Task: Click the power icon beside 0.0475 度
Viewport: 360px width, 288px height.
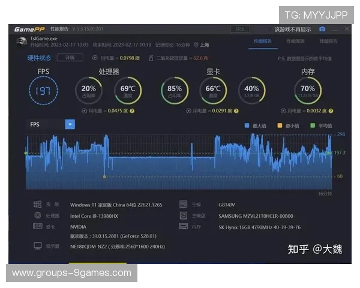Action: click(x=84, y=111)
